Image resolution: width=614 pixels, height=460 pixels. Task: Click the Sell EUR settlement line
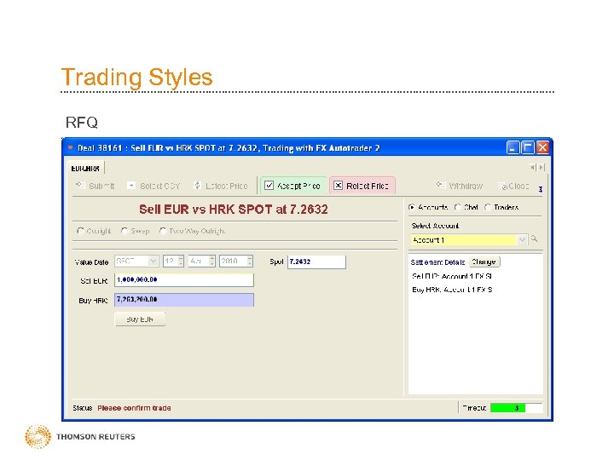point(452,276)
